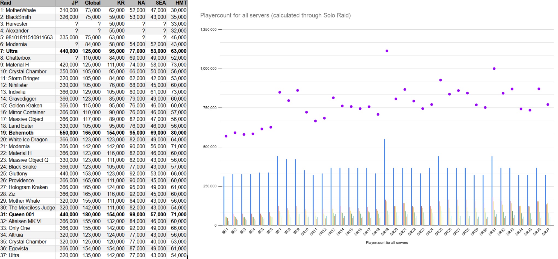Click the '36: Egovista' raid name
The image size is (558, 259).
14,249
